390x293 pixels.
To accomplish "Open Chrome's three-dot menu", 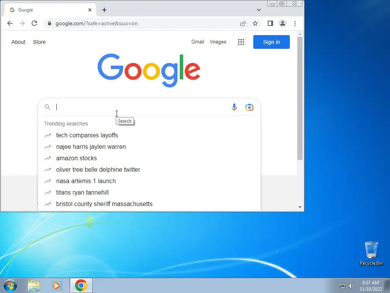I will 295,23.
